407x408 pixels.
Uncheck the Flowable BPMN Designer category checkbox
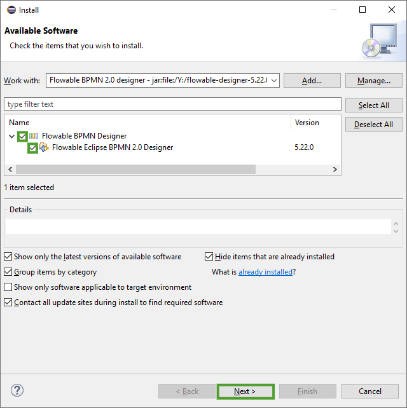(23, 136)
